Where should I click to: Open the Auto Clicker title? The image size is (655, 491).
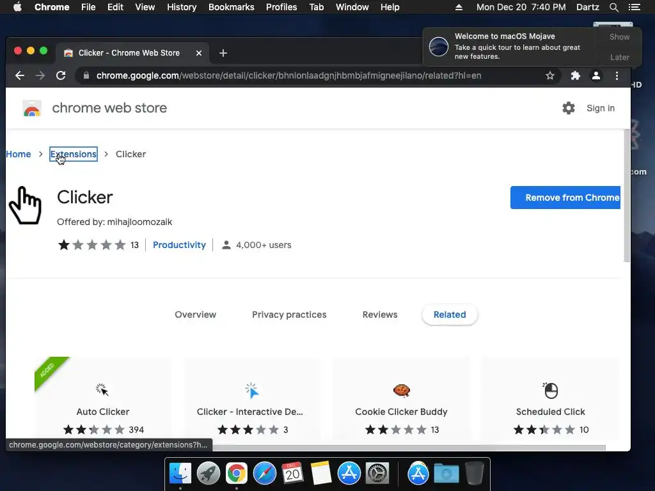pos(103,412)
